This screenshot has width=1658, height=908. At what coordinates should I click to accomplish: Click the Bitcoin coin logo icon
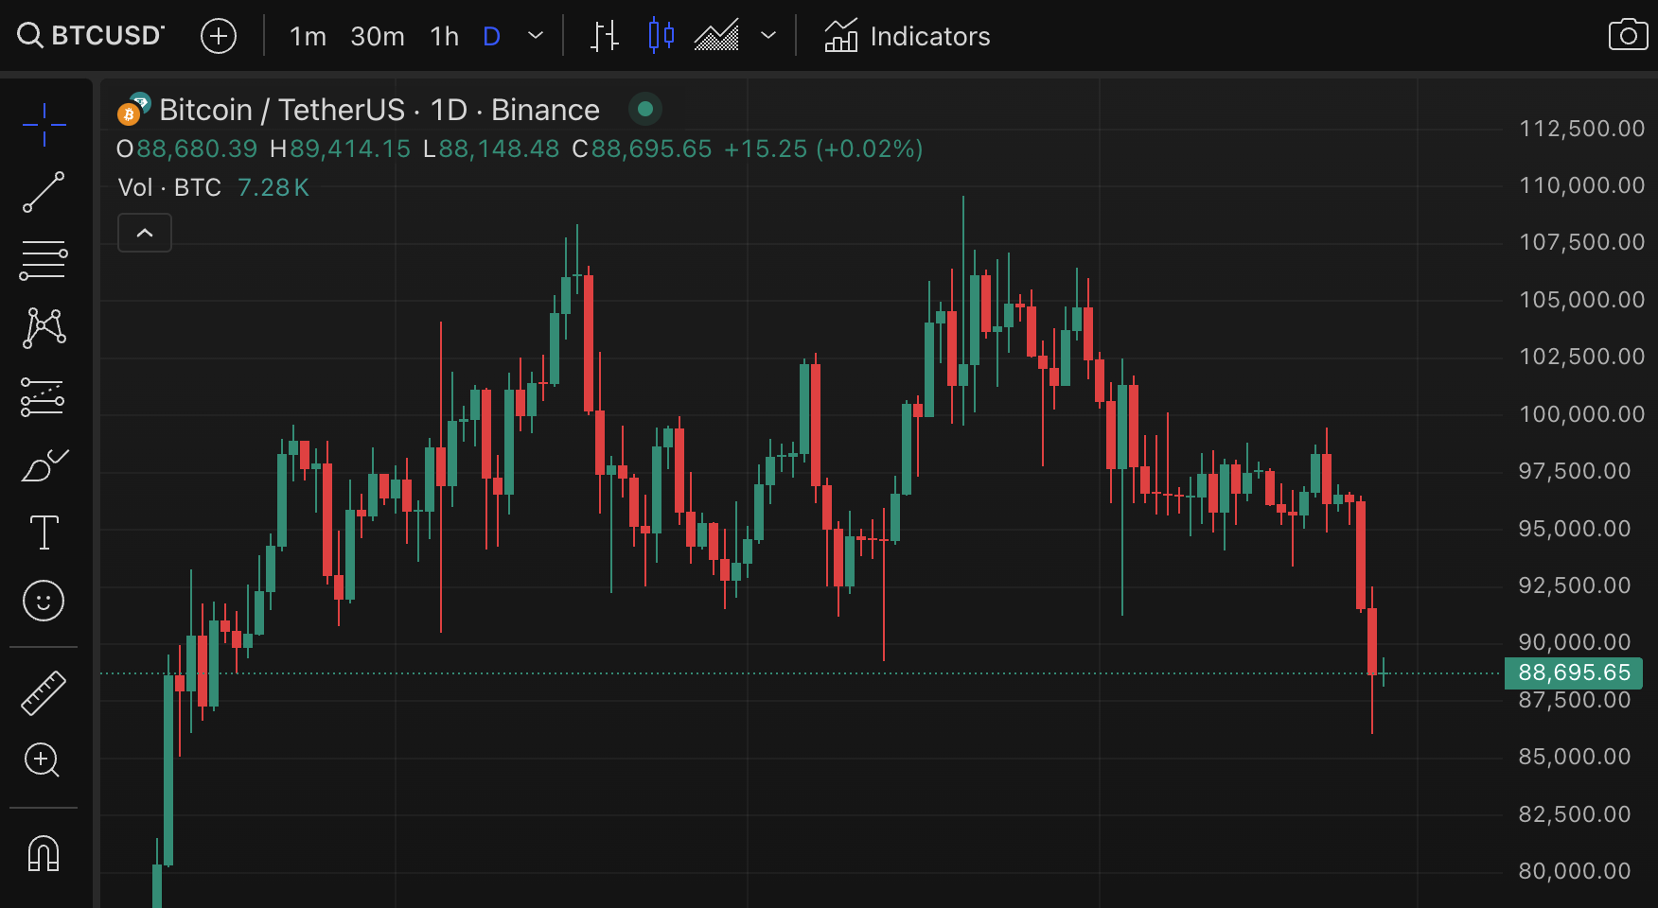129,114
